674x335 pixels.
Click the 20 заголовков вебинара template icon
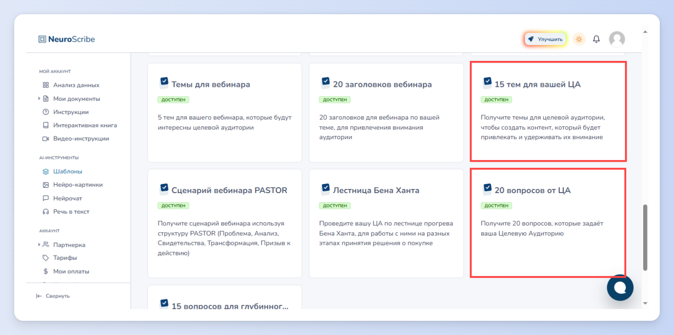[325, 82]
